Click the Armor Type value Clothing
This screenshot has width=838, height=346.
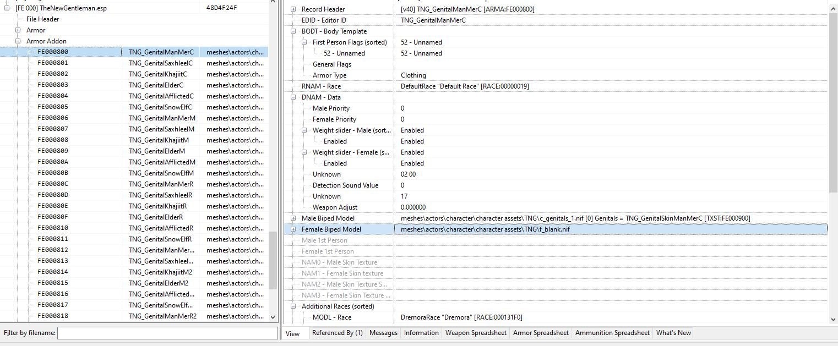[413, 75]
